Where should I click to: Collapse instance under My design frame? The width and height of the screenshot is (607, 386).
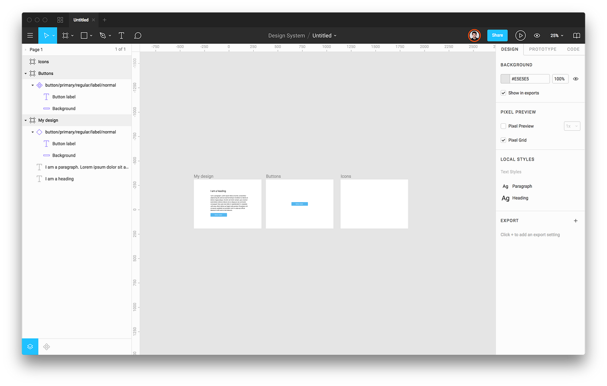(33, 132)
